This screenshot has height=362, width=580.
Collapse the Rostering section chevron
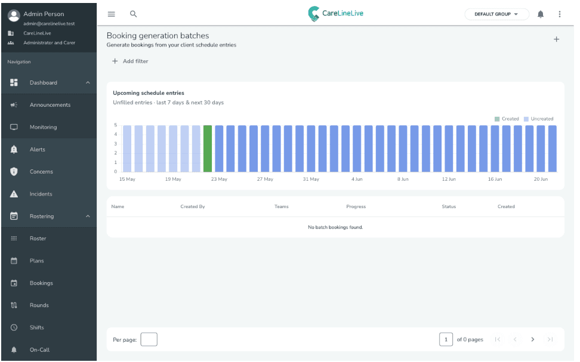pyautogui.click(x=88, y=216)
